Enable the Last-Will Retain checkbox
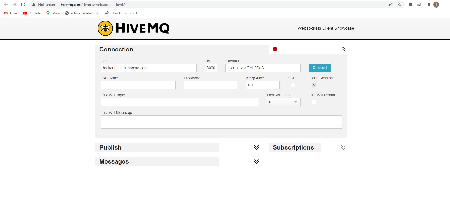This screenshot has height=208, width=450. 314,102
